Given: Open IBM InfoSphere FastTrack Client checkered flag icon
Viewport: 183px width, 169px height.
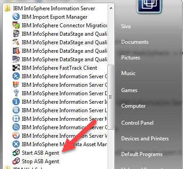Looking at the screenshot, I should [16, 68].
